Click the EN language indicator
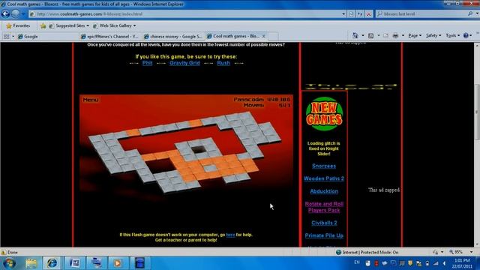Image resolution: width=480 pixels, height=270 pixels. (x=357, y=262)
